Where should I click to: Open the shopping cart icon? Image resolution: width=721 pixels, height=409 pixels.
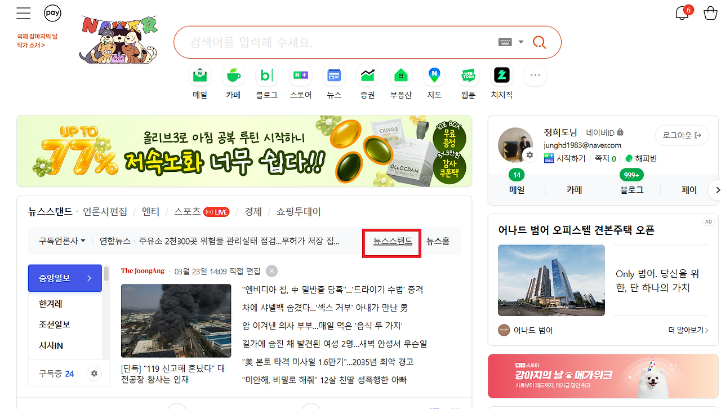pos(710,12)
